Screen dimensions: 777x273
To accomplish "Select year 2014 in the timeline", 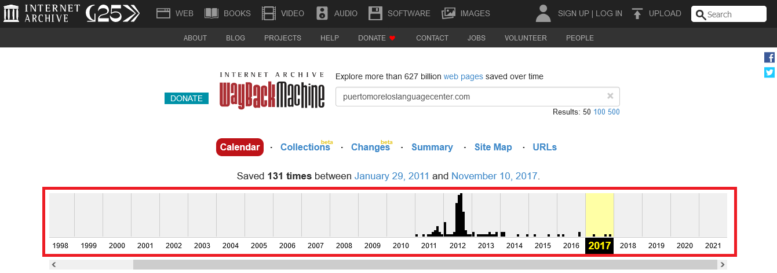I will point(515,245).
